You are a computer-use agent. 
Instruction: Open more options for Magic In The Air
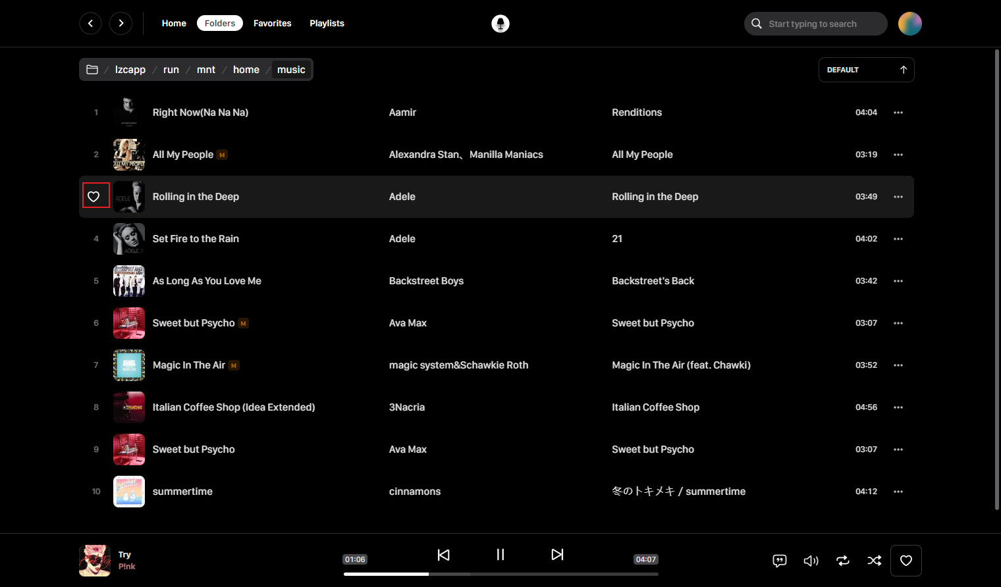click(x=898, y=365)
